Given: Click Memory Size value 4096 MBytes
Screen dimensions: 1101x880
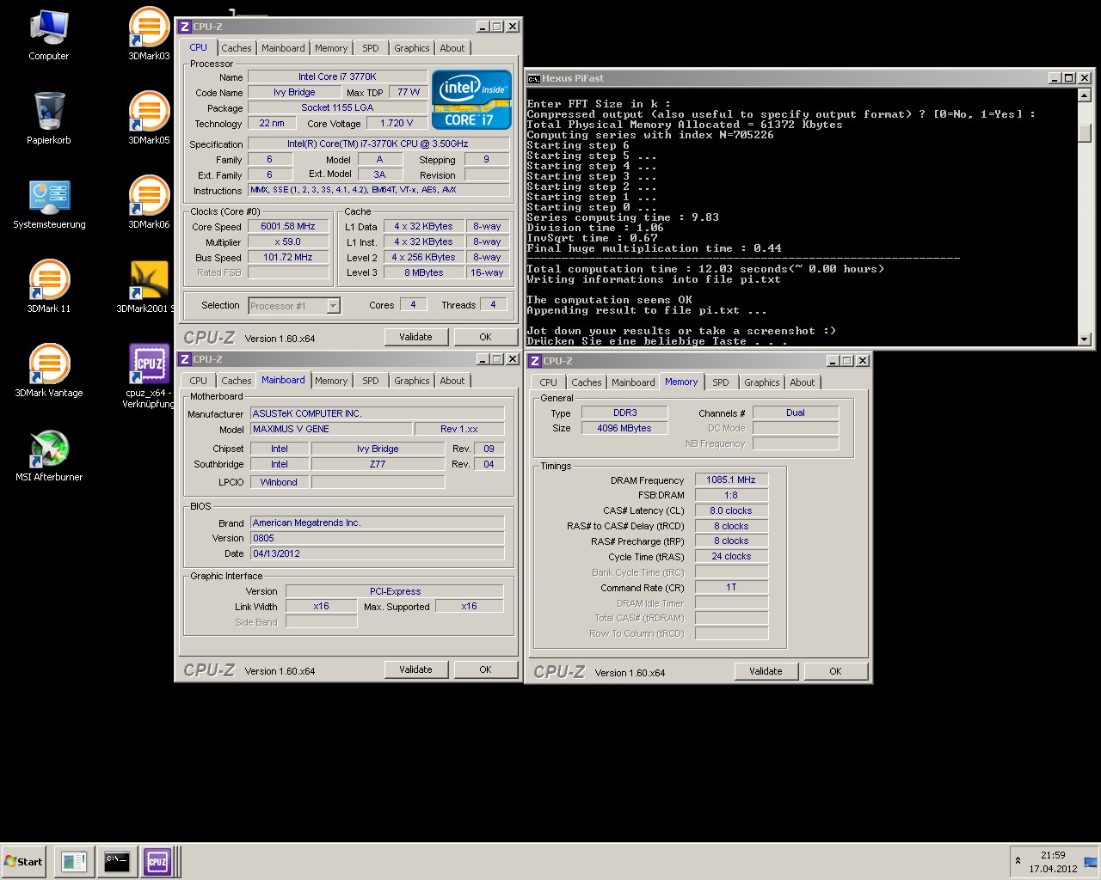Looking at the screenshot, I should point(624,428).
